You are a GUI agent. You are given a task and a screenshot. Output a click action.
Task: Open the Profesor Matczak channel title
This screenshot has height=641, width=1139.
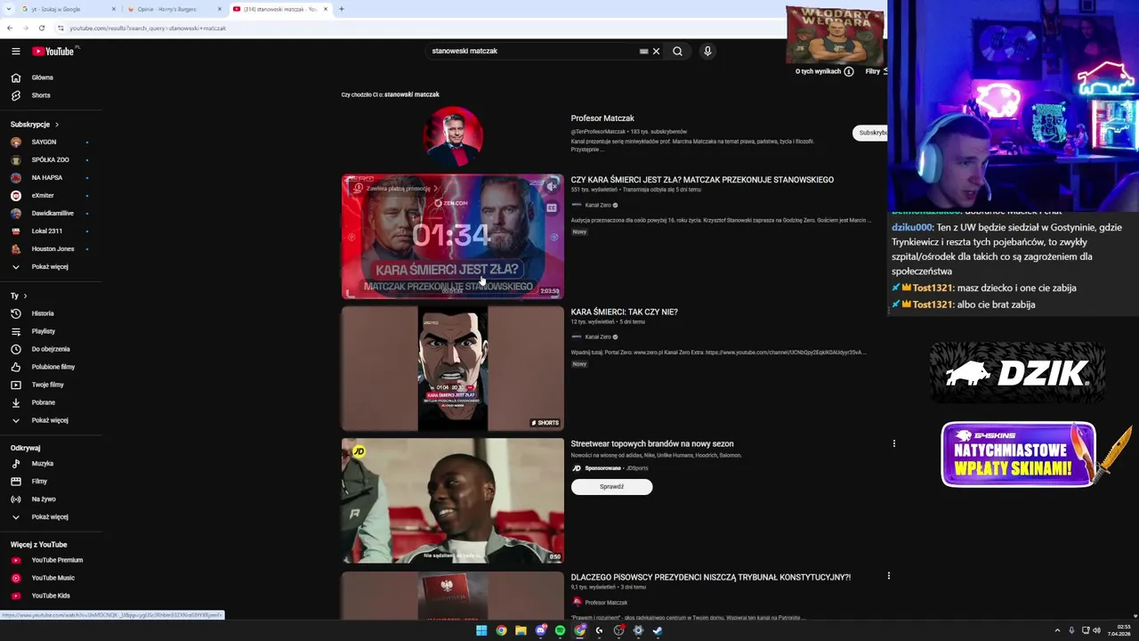(602, 118)
